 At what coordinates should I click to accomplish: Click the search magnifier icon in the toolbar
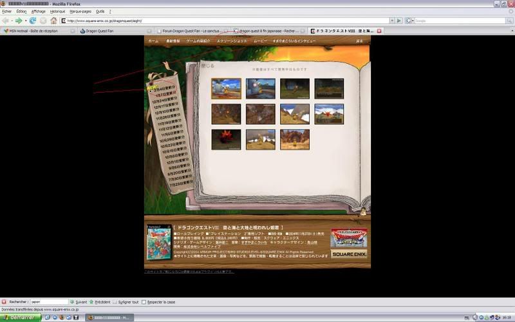(510, 21)
